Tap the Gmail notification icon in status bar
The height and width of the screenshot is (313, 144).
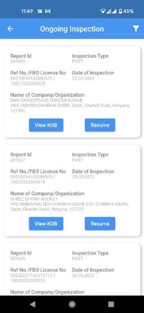tap(48, 11)
